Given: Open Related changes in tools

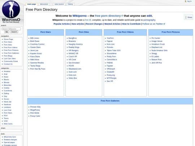Looking at the screenshot, I should pos(10,140).
